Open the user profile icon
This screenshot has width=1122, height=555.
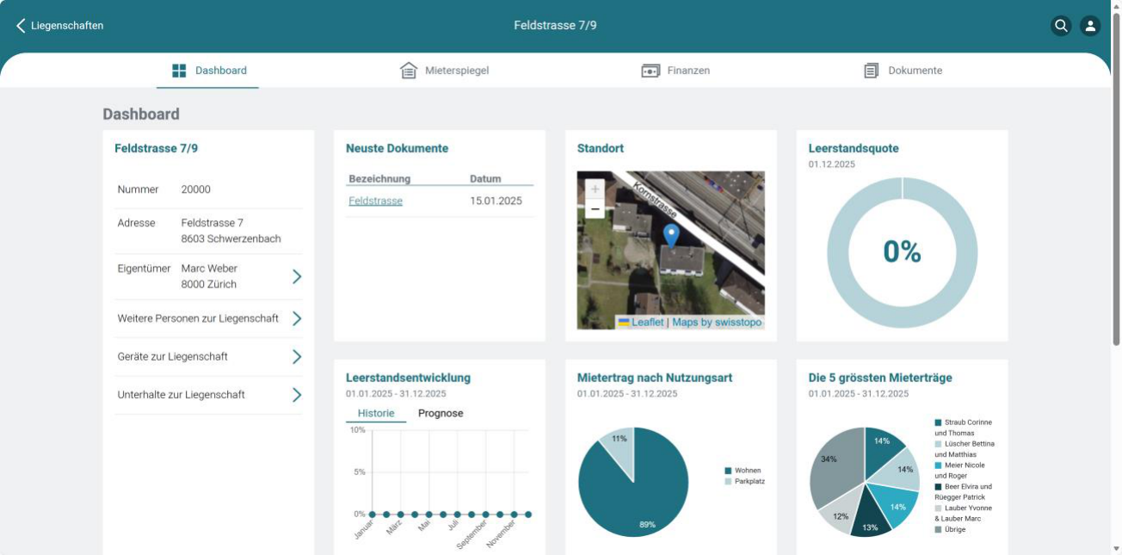tap(1090, 26)
